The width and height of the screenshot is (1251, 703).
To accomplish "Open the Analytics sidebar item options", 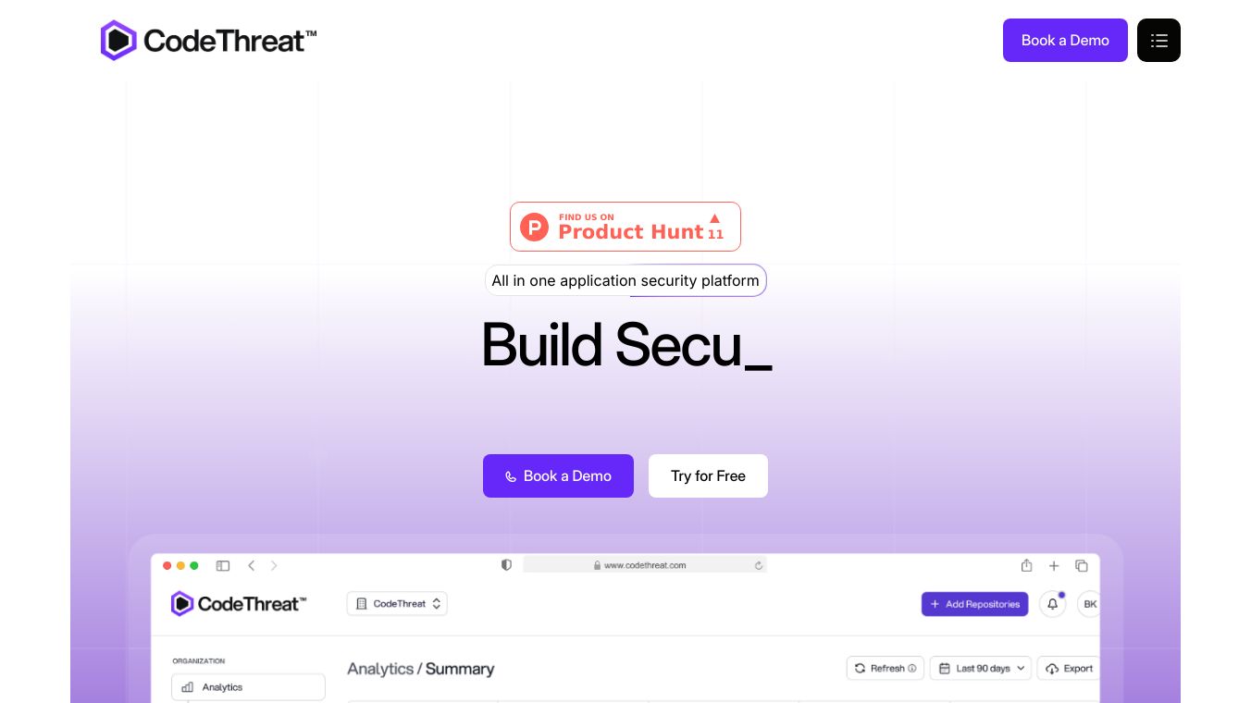I will (248, 687).
